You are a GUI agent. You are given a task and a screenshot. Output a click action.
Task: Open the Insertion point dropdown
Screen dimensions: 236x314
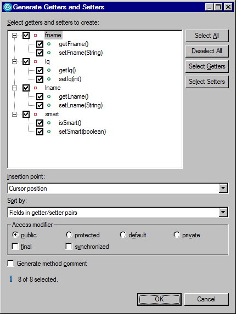223,189
